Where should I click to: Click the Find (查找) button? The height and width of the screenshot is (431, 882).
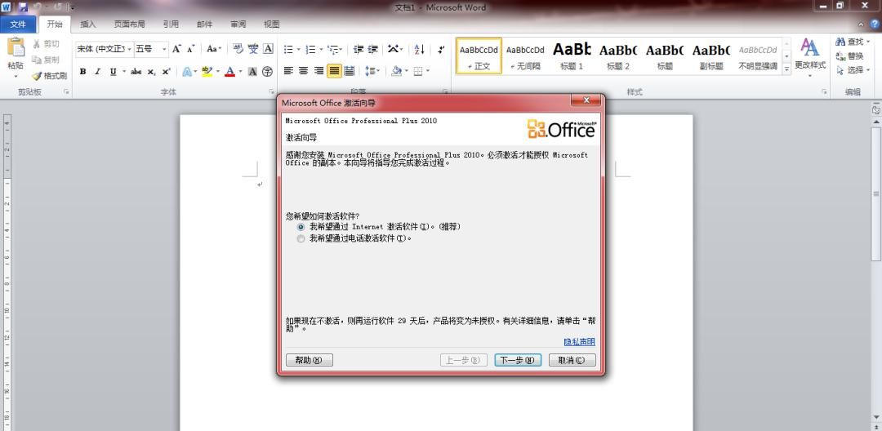point(853,42)
